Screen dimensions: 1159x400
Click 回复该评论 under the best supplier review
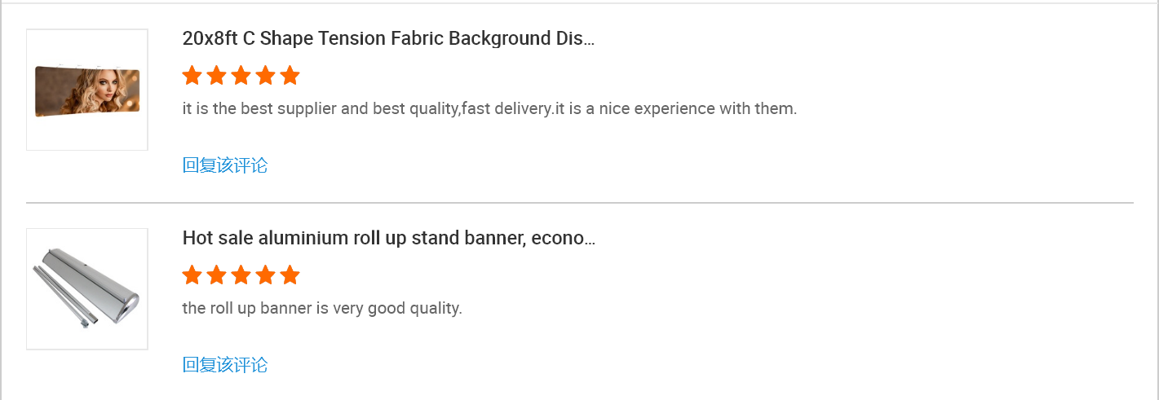[x=225, y=165]
